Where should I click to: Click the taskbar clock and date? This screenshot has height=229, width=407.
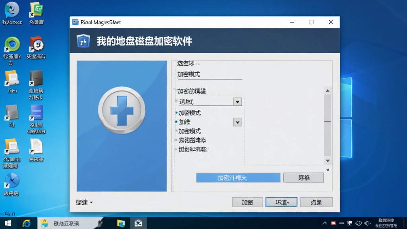click(386, 223)
